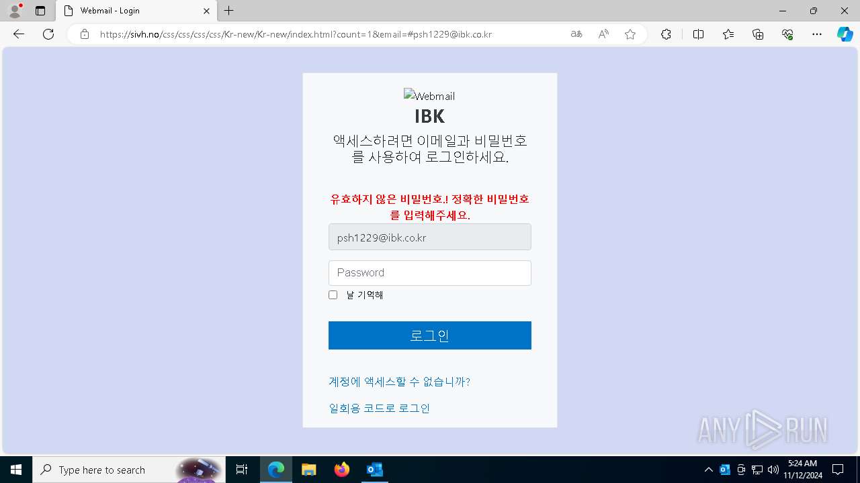
Task: Close the Webmail - Login tab
Action: pyautogui.click(x=206, y=11)
